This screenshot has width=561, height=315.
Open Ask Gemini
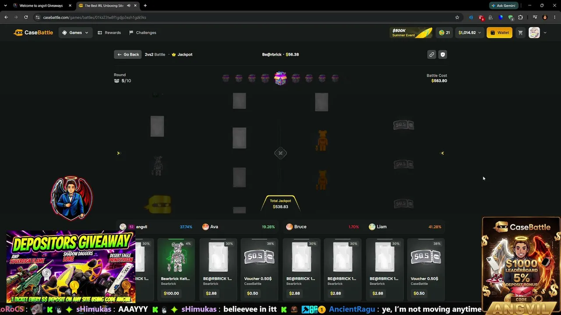503,6
